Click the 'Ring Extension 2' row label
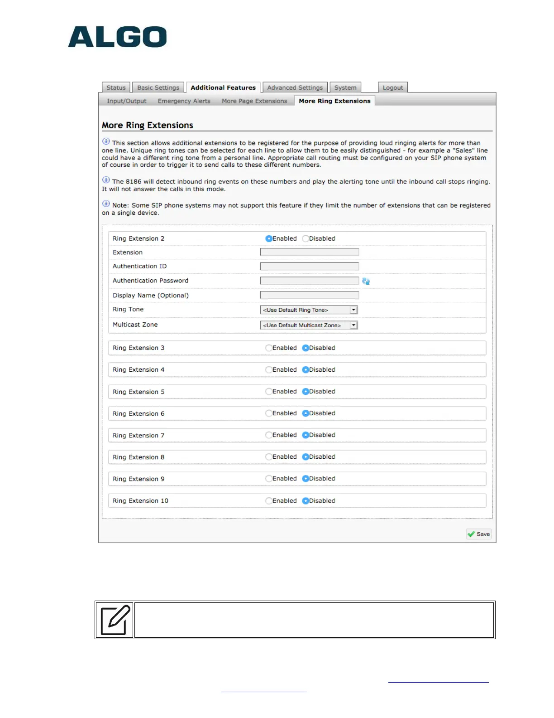The image size is (554, 718). click(x=138, y=238)
